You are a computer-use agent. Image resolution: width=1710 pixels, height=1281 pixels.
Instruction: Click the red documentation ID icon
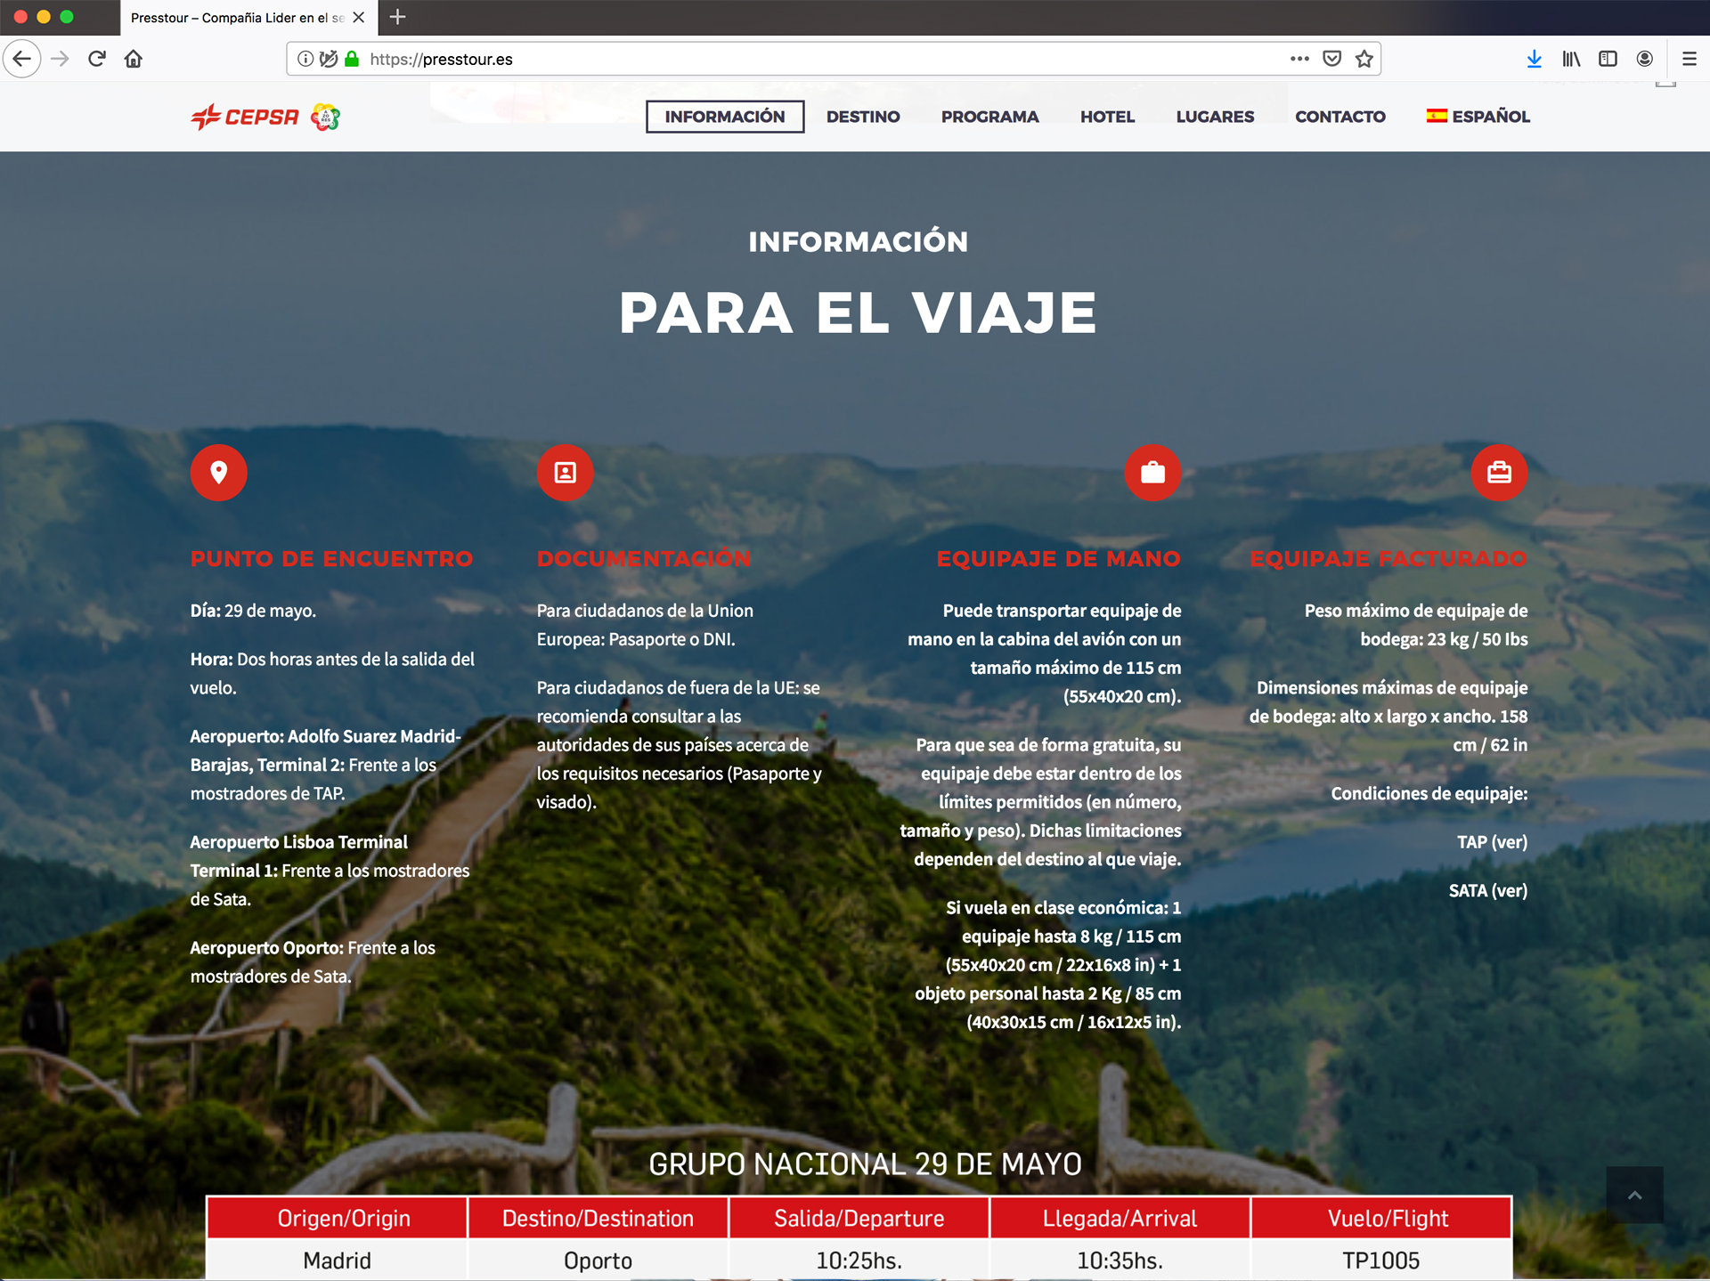(x=565, y=472)
